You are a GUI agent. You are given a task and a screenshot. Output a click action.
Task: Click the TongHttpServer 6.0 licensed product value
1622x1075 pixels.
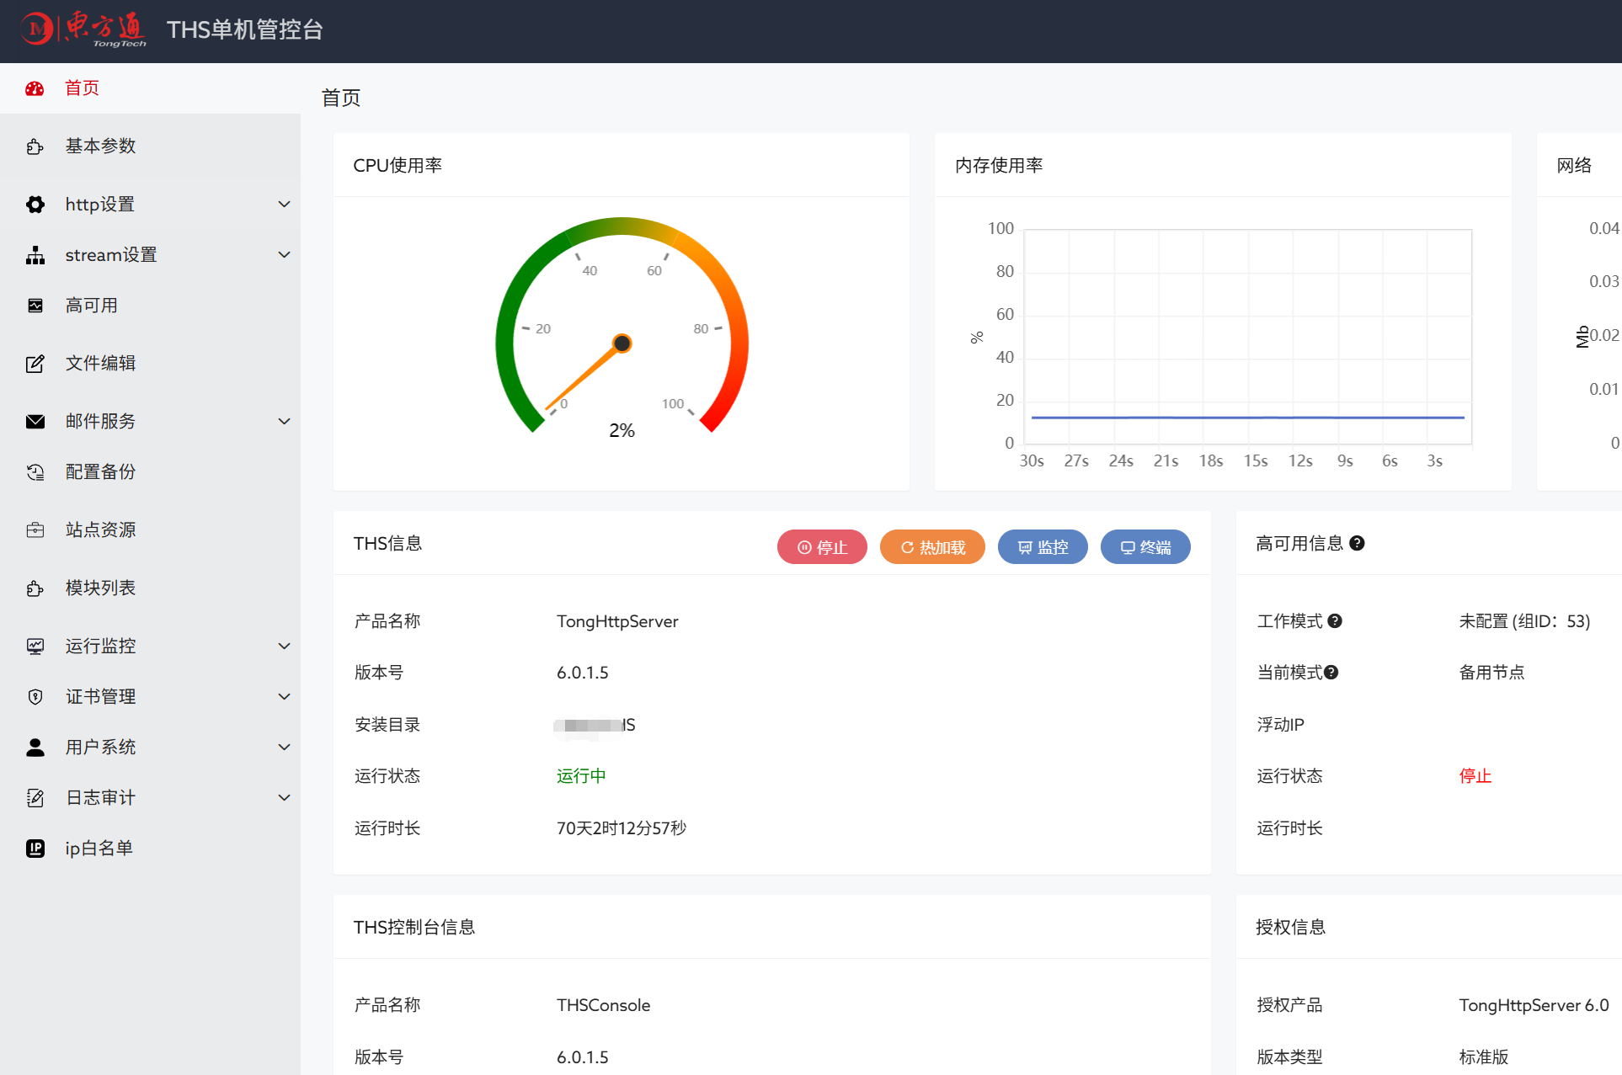click(x=1534, y=1005)
